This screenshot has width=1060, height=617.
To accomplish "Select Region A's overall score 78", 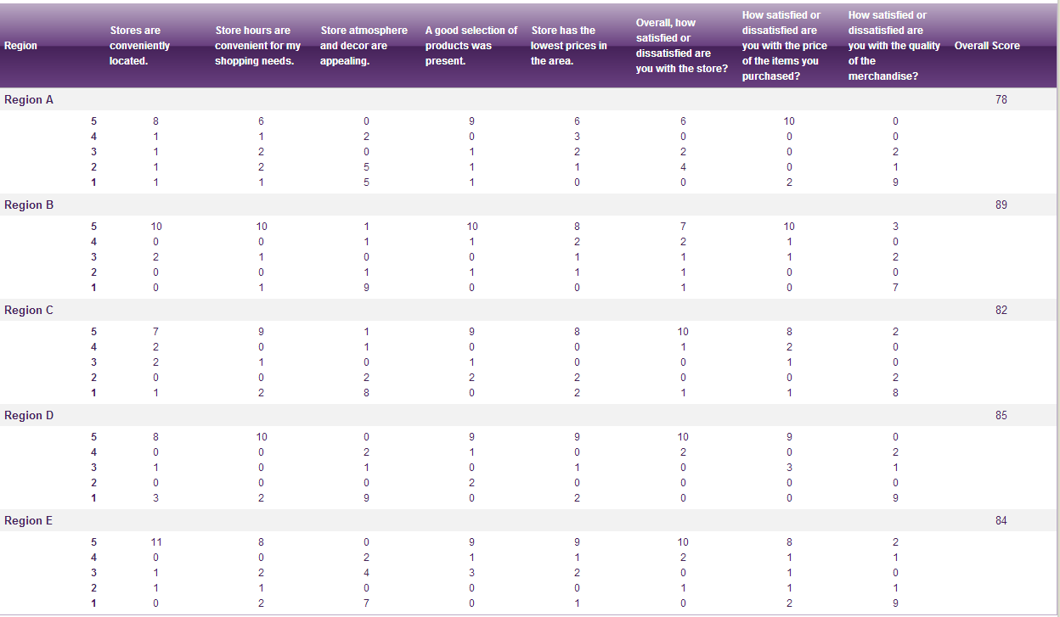I will 1001,99.
